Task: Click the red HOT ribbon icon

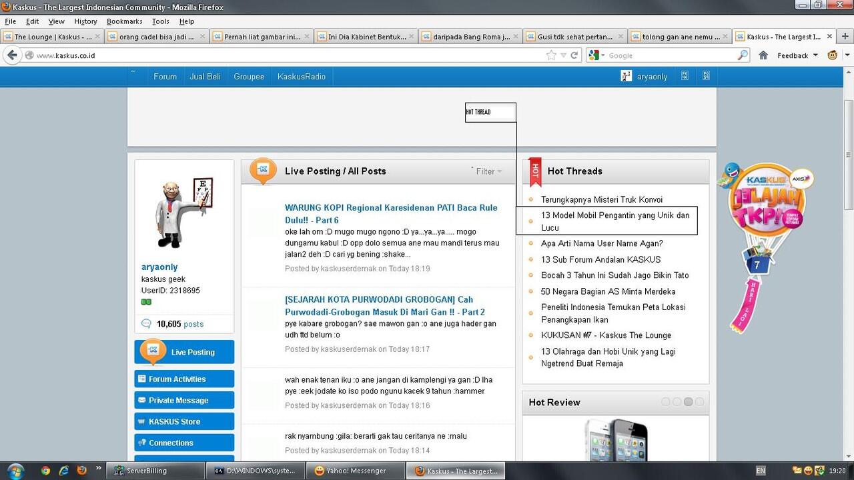Action: (535, 172)
